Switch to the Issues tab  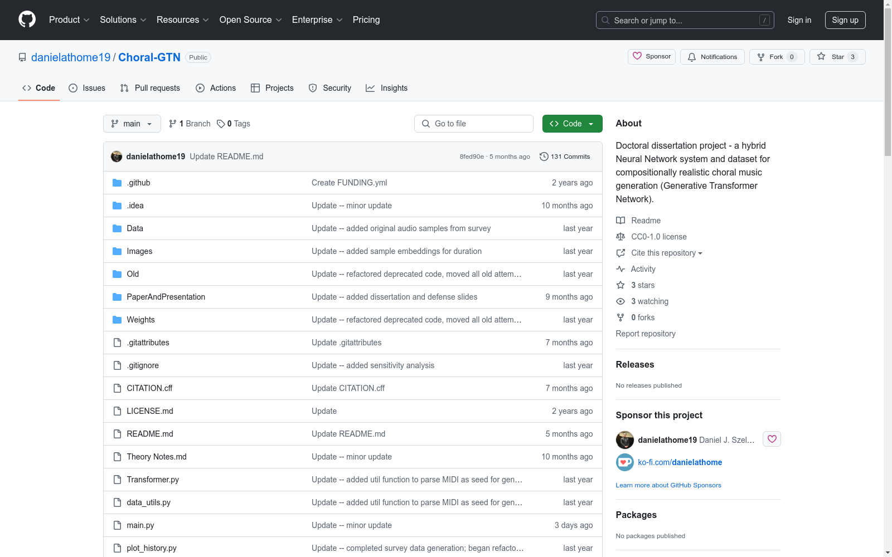[x=87, y=88]
